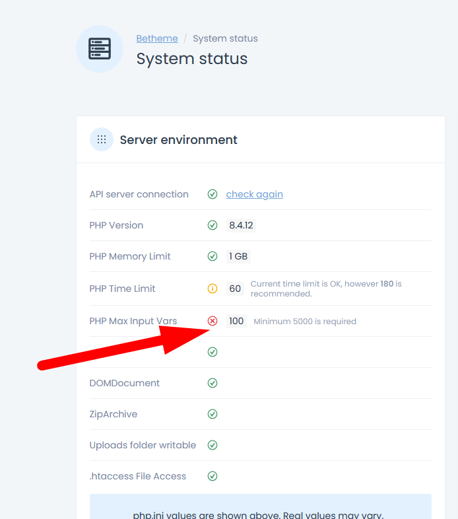The image size is (458, 519).
Task: Select the System status breadcrumb item
Action: click(x=225, y=38)
